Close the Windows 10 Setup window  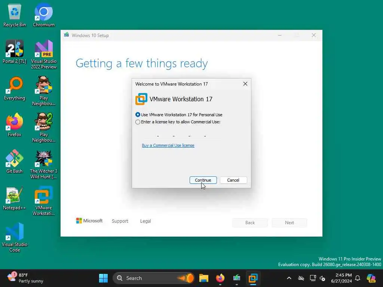pos(314,36)
